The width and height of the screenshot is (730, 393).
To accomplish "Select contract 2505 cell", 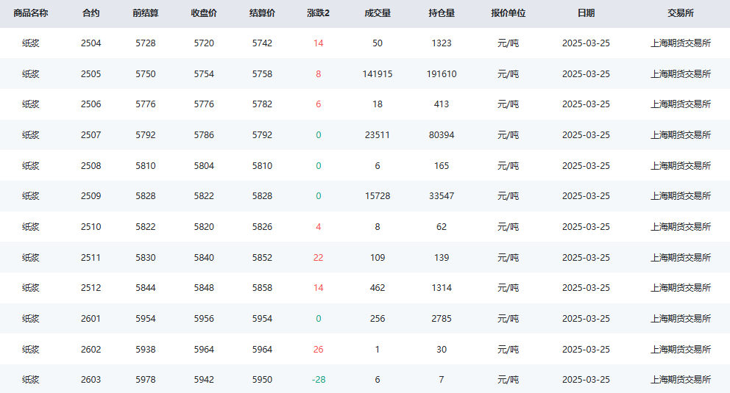I will pyautogui.click(x=91, y=74).
